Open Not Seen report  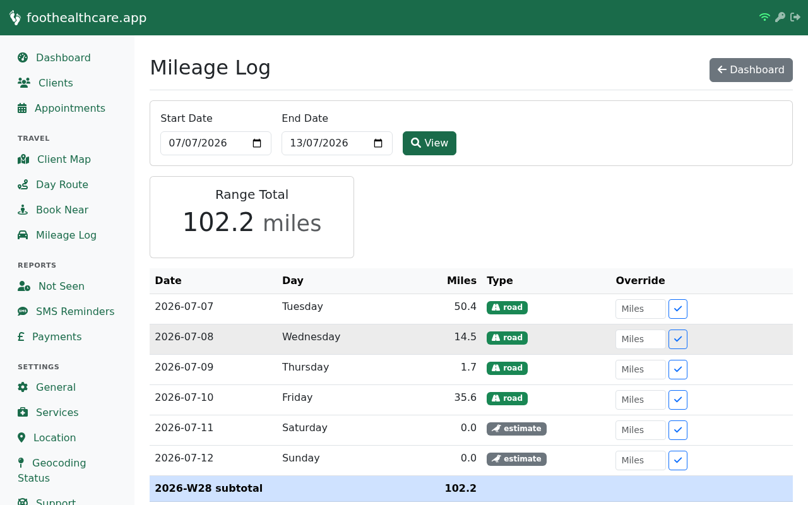pyautogui.click(x=61, y=286)
